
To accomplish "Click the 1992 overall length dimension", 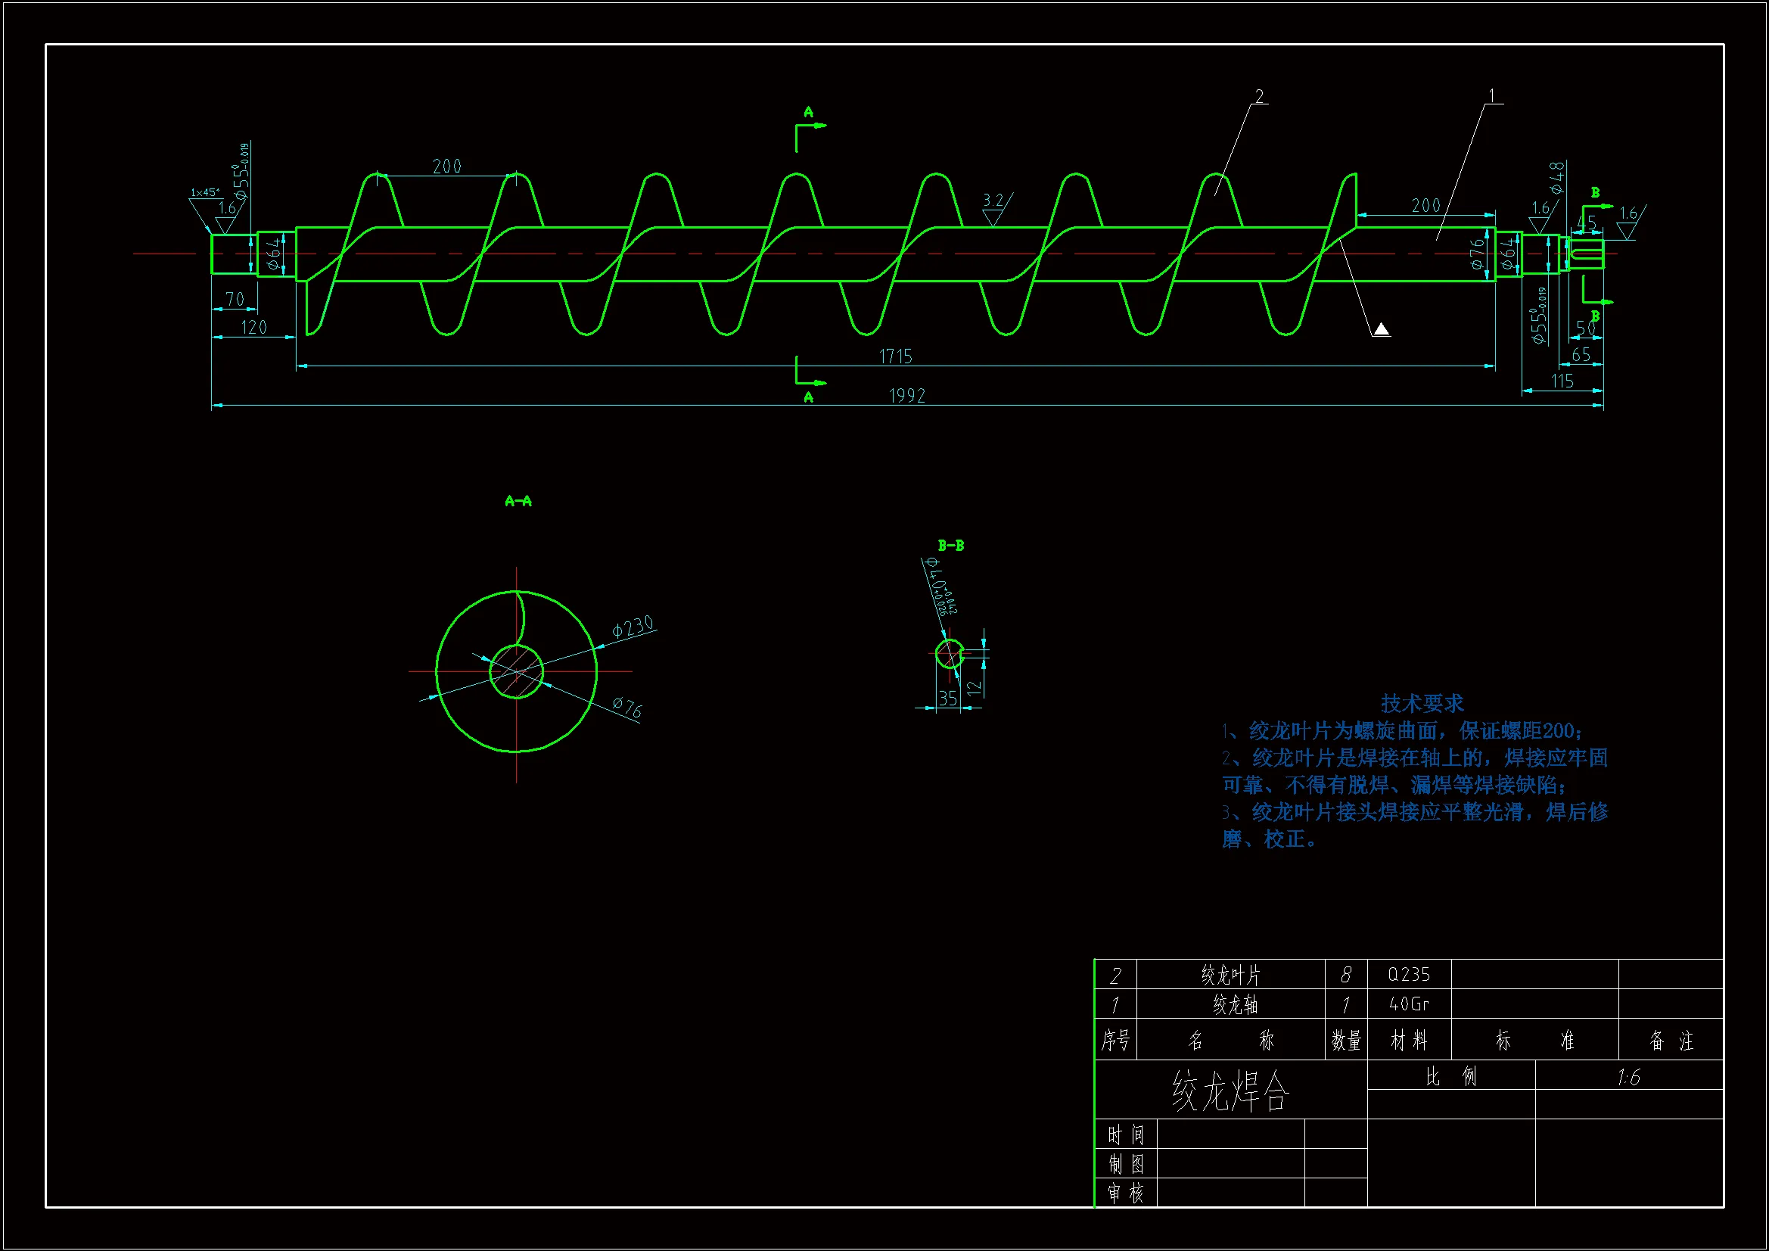I will [907, 395].
